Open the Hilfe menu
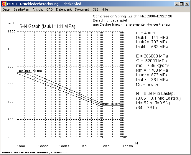The width and height of the screenshot is (191, 155). tap(105, 9)
